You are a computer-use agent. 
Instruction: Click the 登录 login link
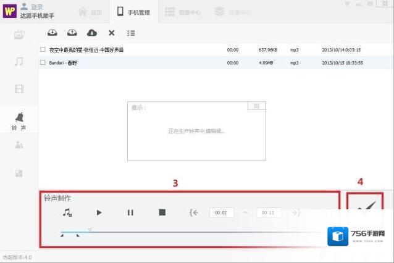click(36, 7)
